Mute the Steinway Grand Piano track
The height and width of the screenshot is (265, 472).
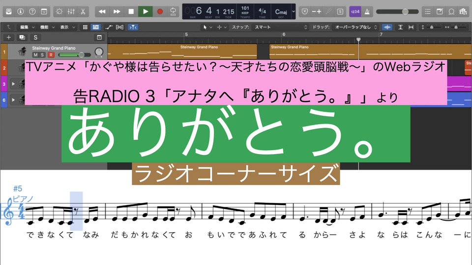35,54
